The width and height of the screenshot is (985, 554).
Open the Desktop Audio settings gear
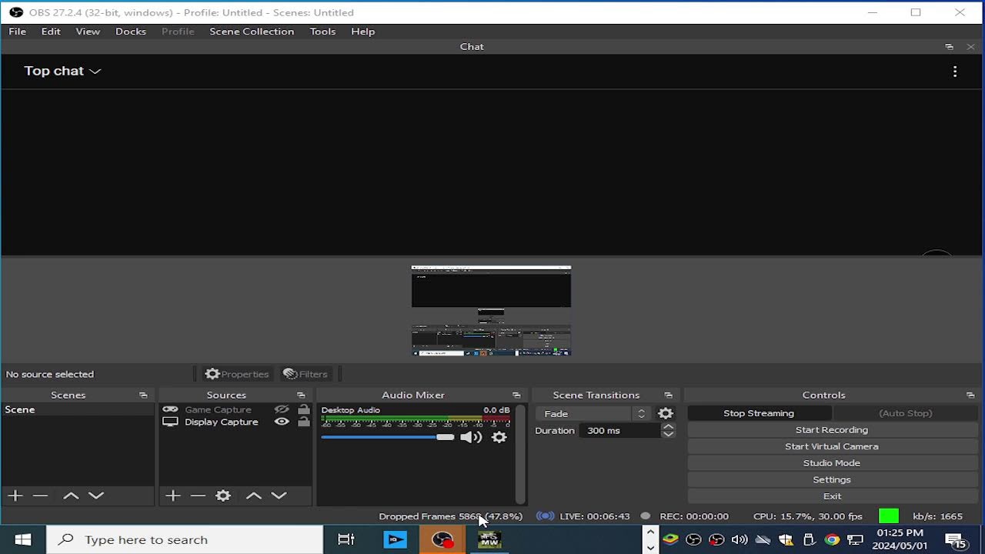pyautogui.click(x=499, y=437)
